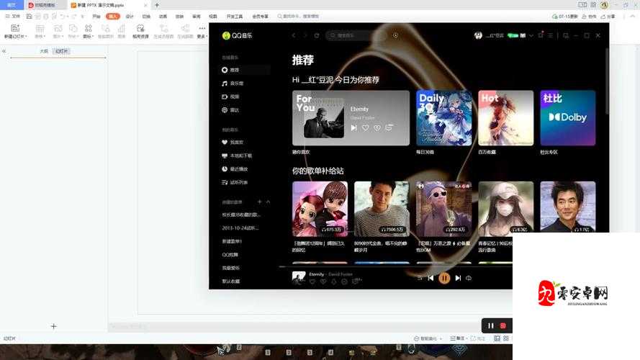Stop recording with the red square button
640x360 pixels.
tap(503, 325)
